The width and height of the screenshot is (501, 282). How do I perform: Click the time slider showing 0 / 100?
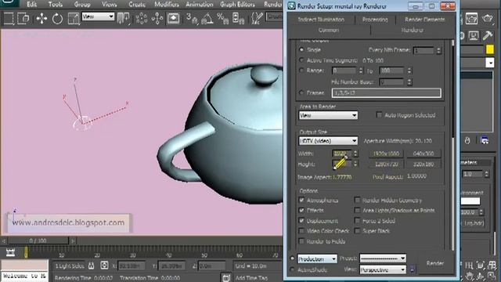click(x=38, y=240)
